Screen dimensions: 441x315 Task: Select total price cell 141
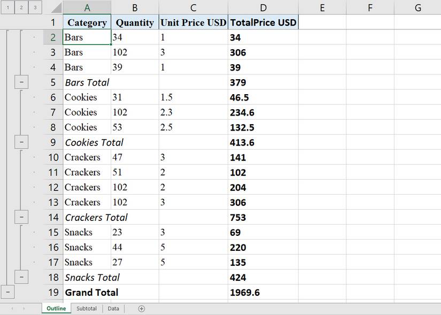pos(263,157)
